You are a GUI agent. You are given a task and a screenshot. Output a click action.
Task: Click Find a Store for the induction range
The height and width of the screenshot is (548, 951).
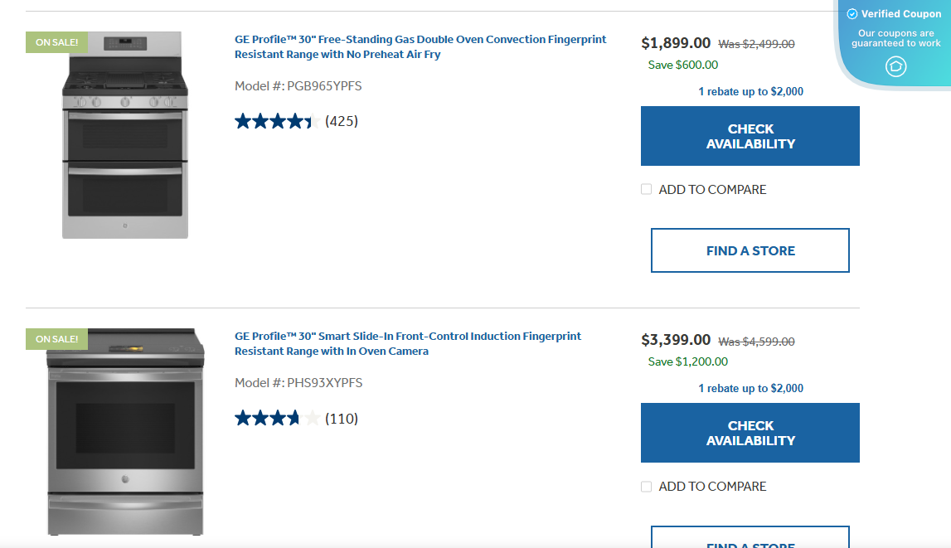[750, 539]
